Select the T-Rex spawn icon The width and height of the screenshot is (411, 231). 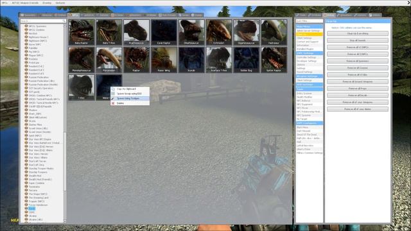(82, 87)
